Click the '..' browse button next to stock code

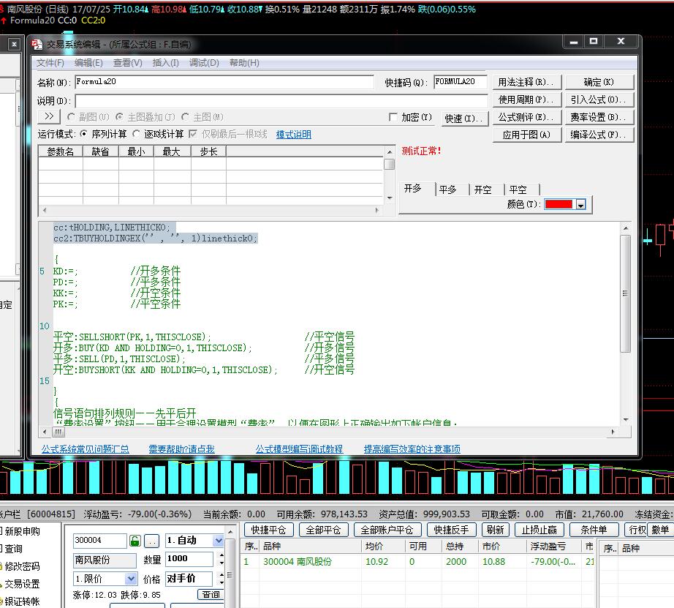[151, 541]
